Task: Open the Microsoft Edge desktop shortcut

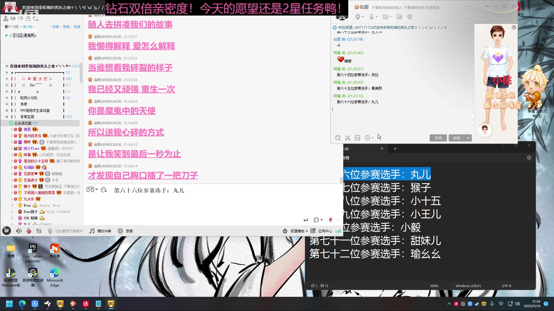Action: point(55,278)
